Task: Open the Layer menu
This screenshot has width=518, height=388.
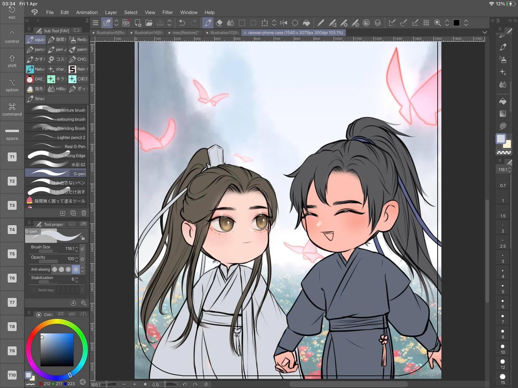Action: (111, 13)
